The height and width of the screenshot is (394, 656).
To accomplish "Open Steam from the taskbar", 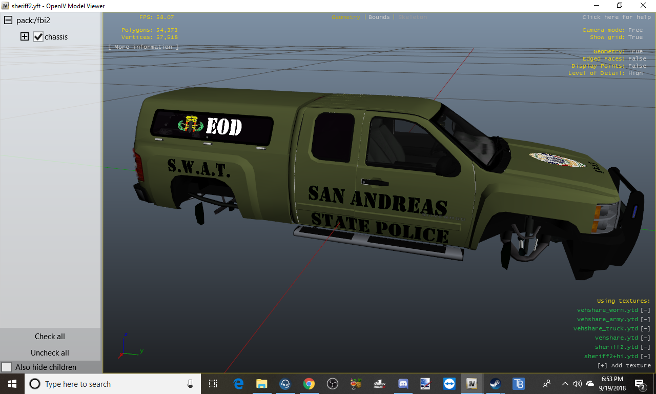I will (x=495, y=384).
